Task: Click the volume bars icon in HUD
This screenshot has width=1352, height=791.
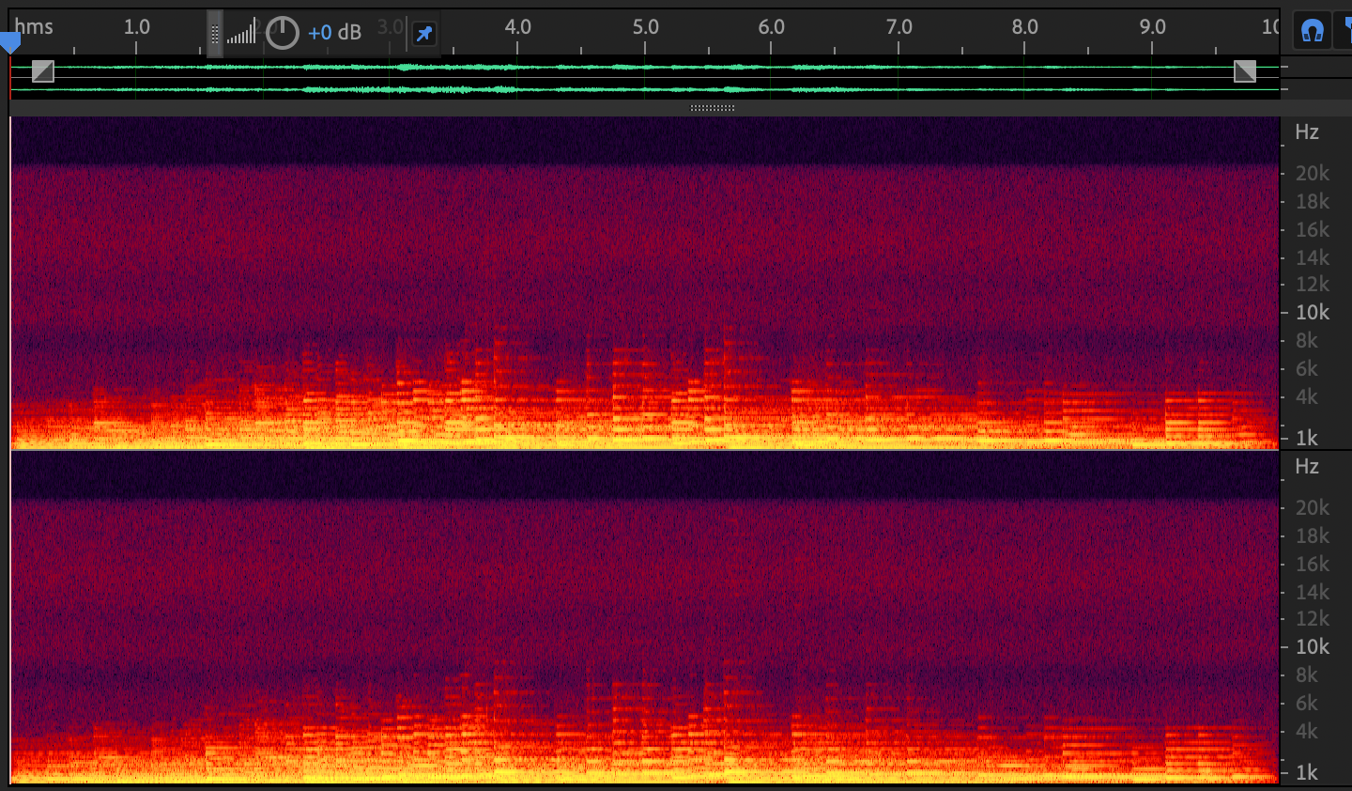Action: (x=241, y=34)
